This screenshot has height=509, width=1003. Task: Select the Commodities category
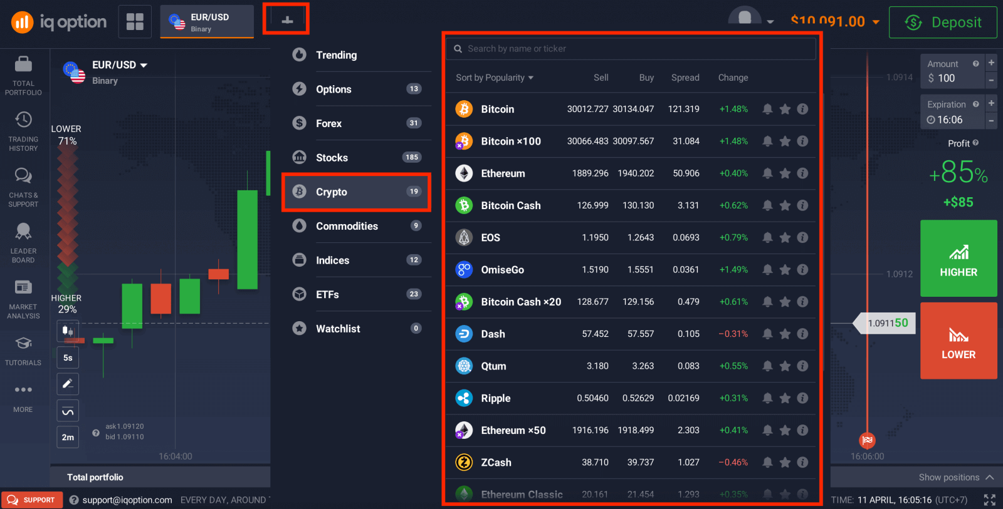[x=357, y=226]
